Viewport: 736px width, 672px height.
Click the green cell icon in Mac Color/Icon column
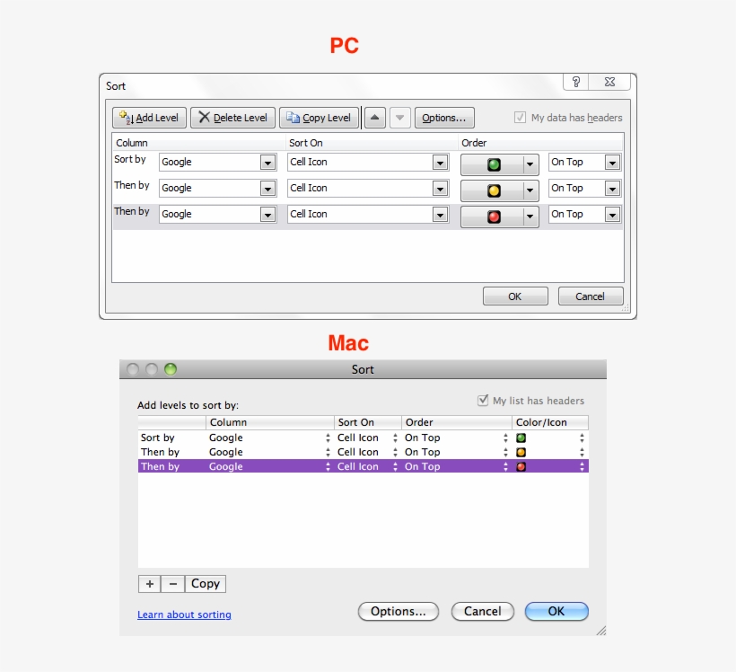(519, 438)
